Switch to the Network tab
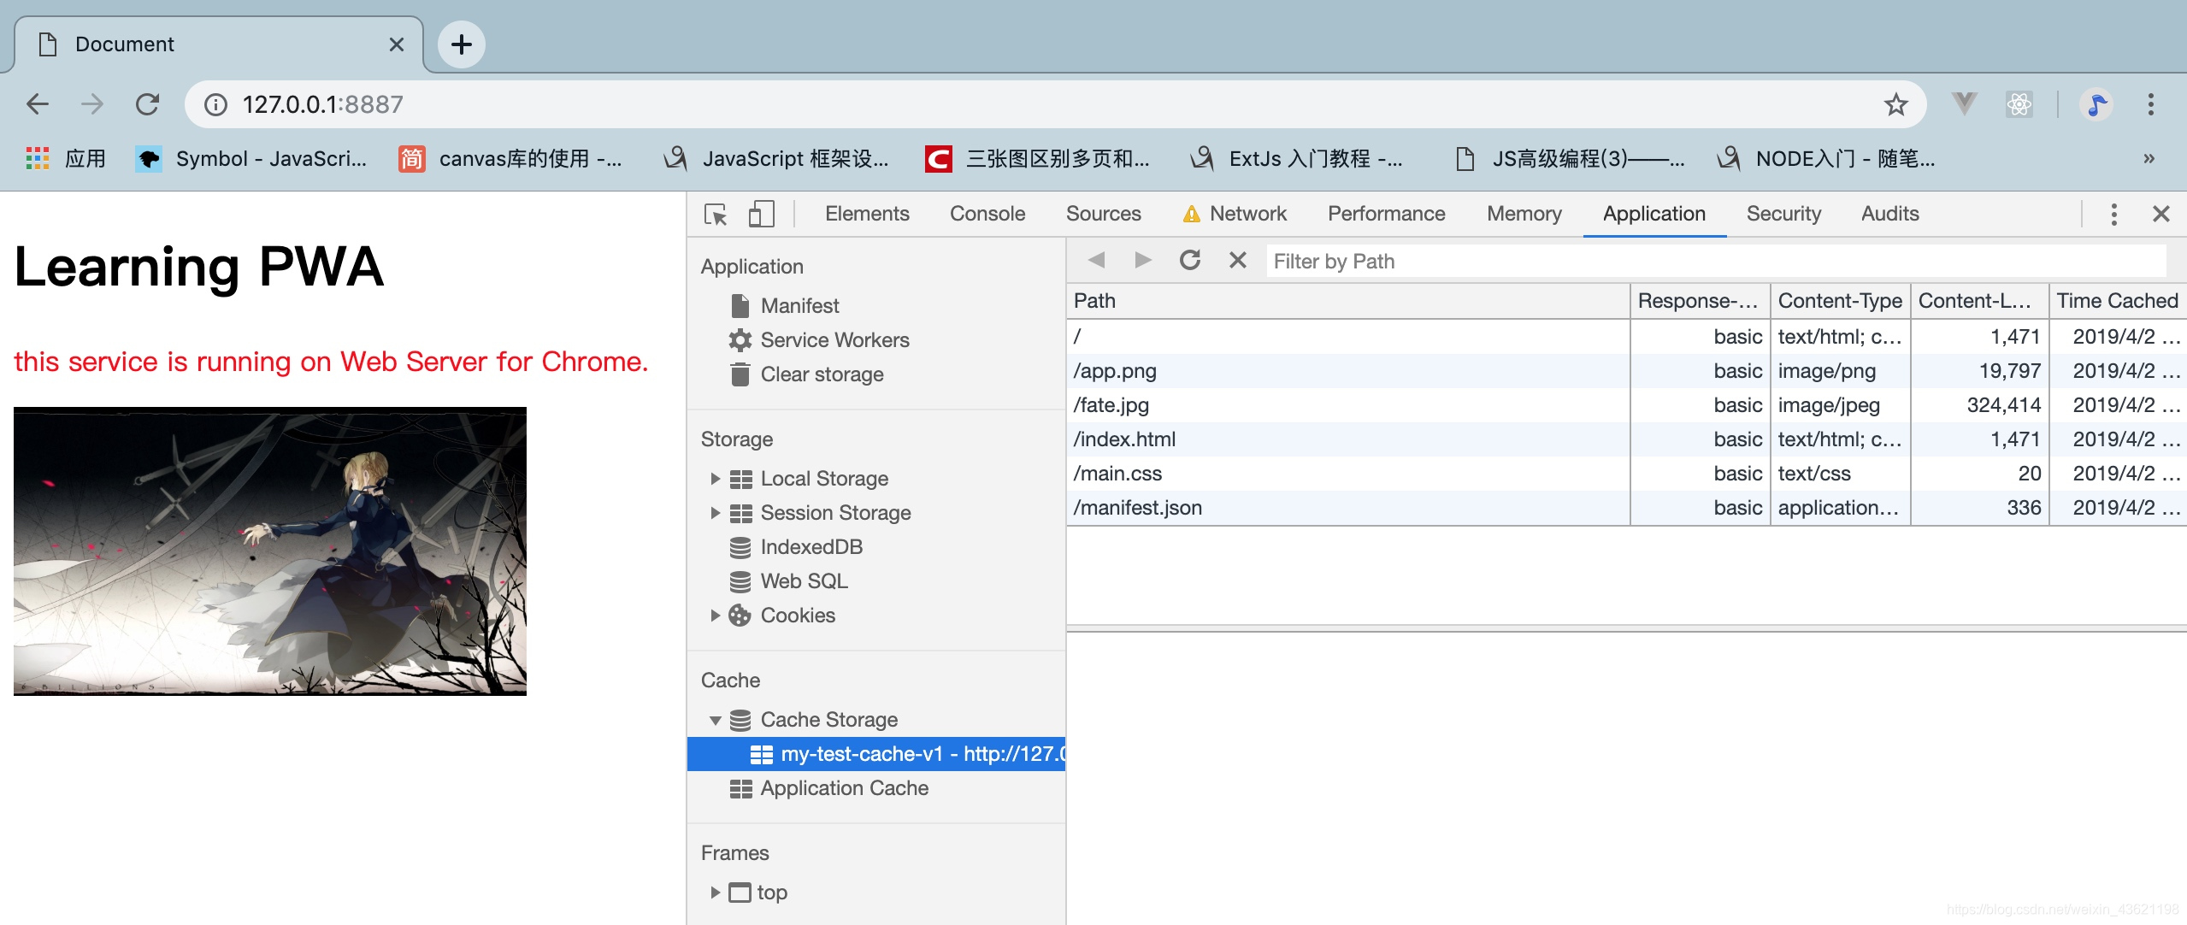 tap(1247, 214)
